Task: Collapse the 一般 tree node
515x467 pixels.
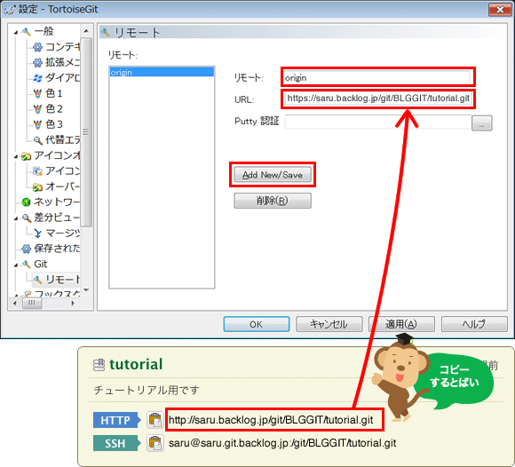Action: point(16,32)
